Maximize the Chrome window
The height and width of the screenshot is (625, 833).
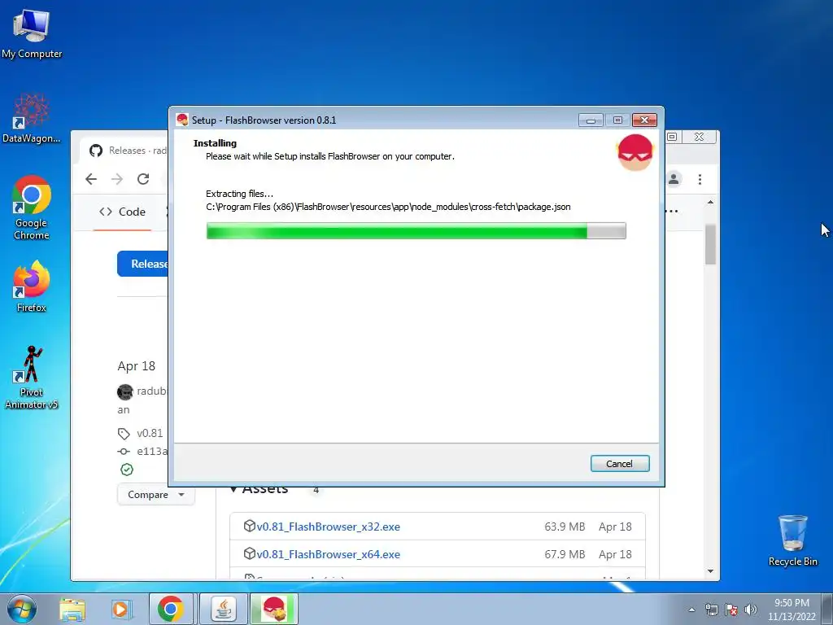(x=672, y=137)
